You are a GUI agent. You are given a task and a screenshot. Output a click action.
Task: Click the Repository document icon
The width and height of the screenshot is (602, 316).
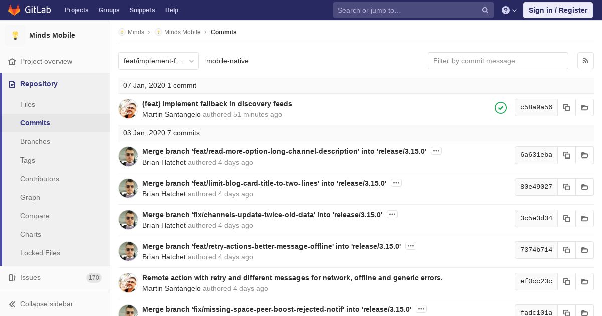pos(12,84)
